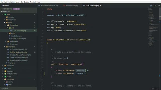
Task: Open AppServiceProvider.php from the explorer
Action: tap(18, 49)
